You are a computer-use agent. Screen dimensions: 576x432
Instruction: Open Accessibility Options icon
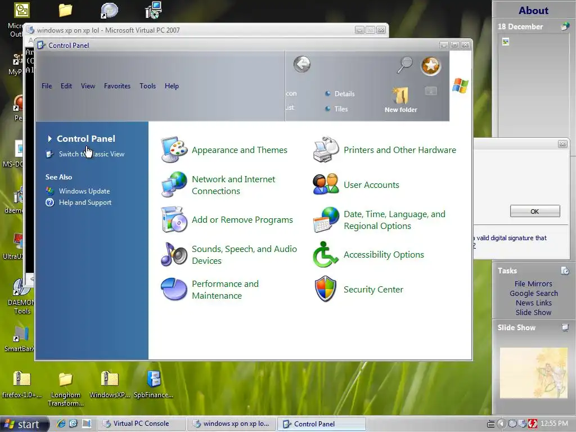(326, 255)
